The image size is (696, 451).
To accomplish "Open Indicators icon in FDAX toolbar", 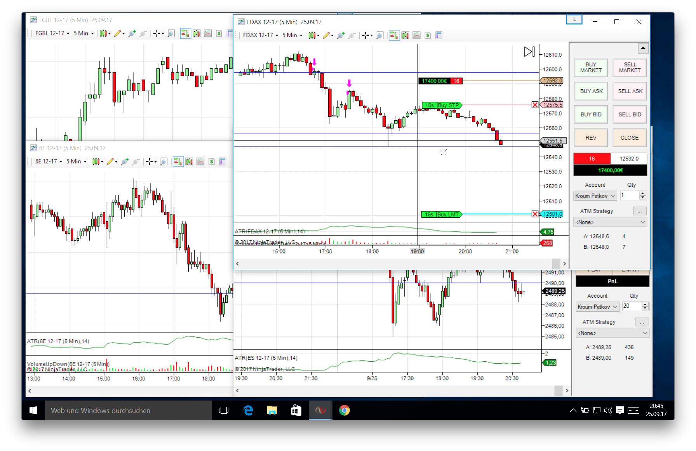I will [x=416, y=35].
